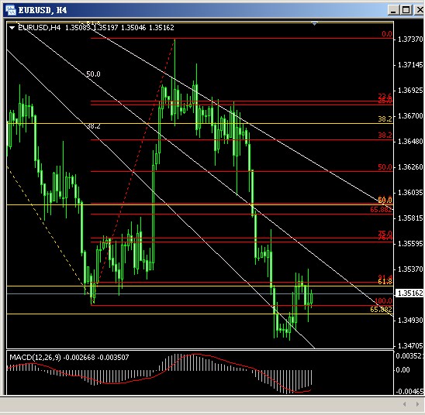Click the MACD scale 0.00 label
This screenshot has height=415, width=425.
point(403,370)
